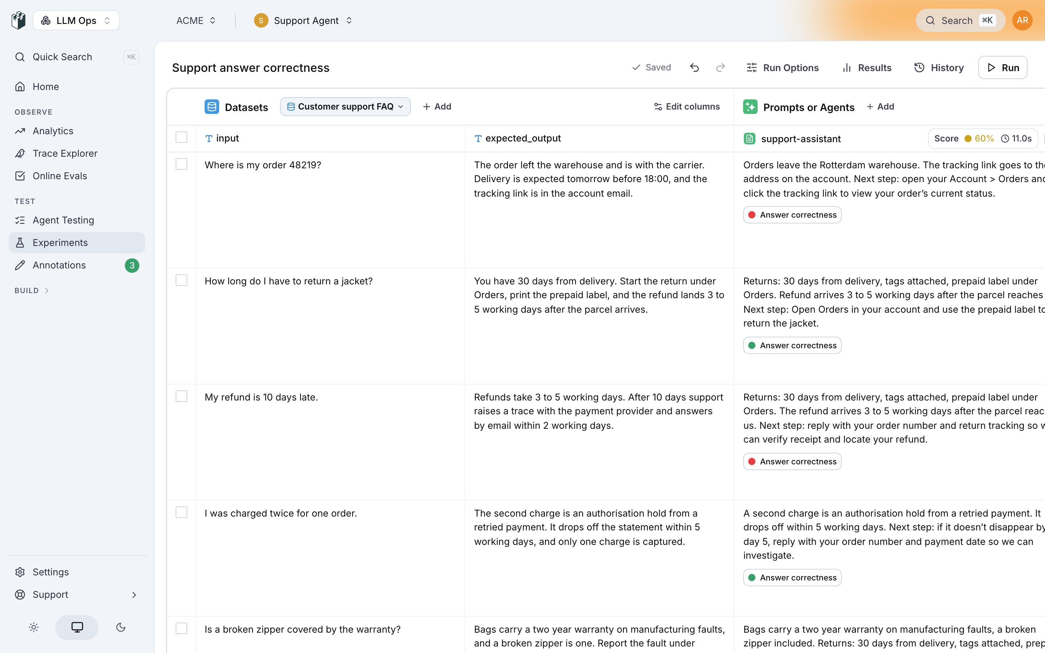Switch to light theme sun icon
The width and height of the screenshot is (1045, 653).
pos(34,627)
